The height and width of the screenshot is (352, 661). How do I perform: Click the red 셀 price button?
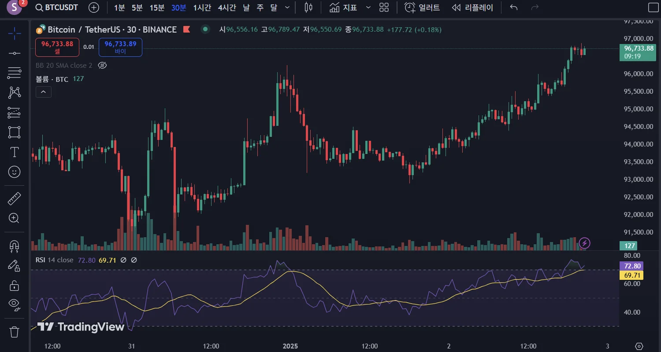pyautogui.click(x=57, y=47)
